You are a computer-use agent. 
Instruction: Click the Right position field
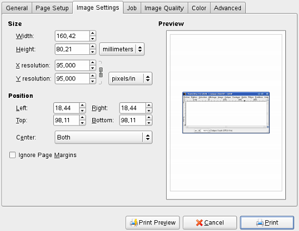pos(132,108)
